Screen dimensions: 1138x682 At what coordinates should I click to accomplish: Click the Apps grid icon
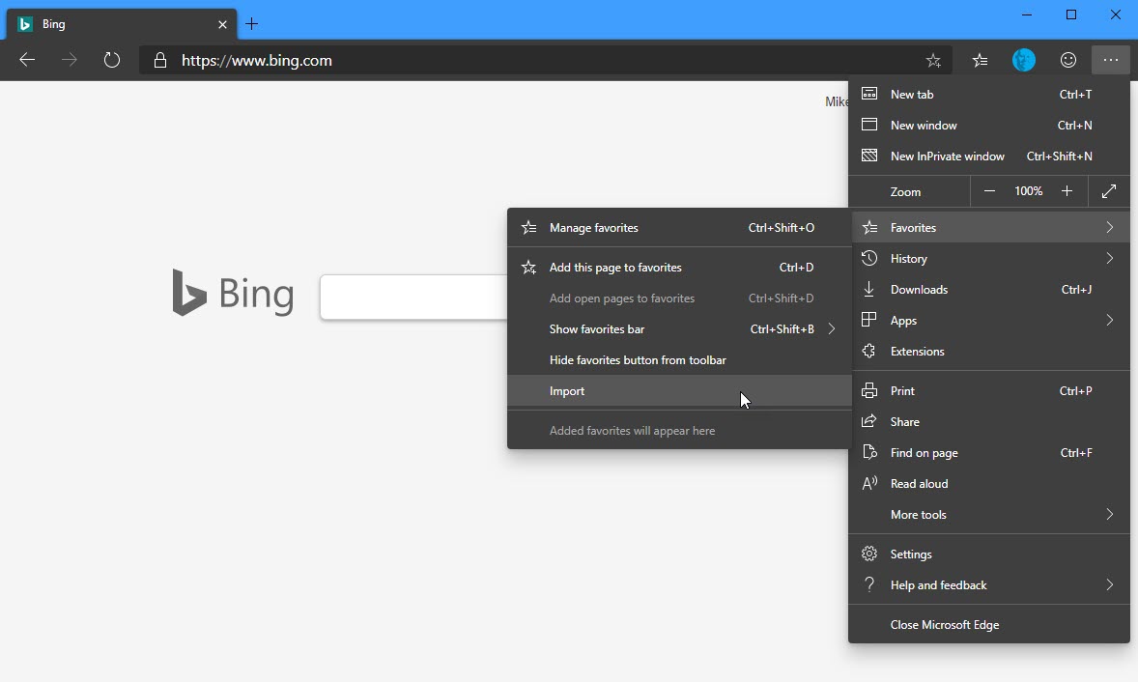pyautogui.click(x=868, y=320)
